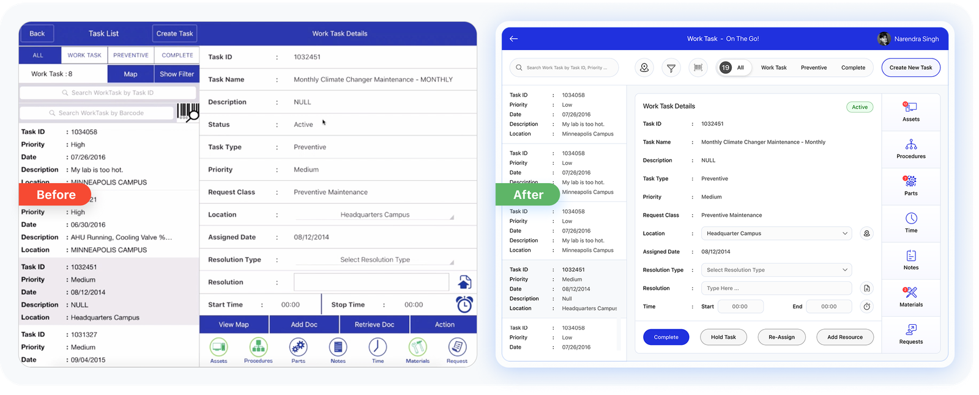Click the Show Filter button

(x=177, y=74)
